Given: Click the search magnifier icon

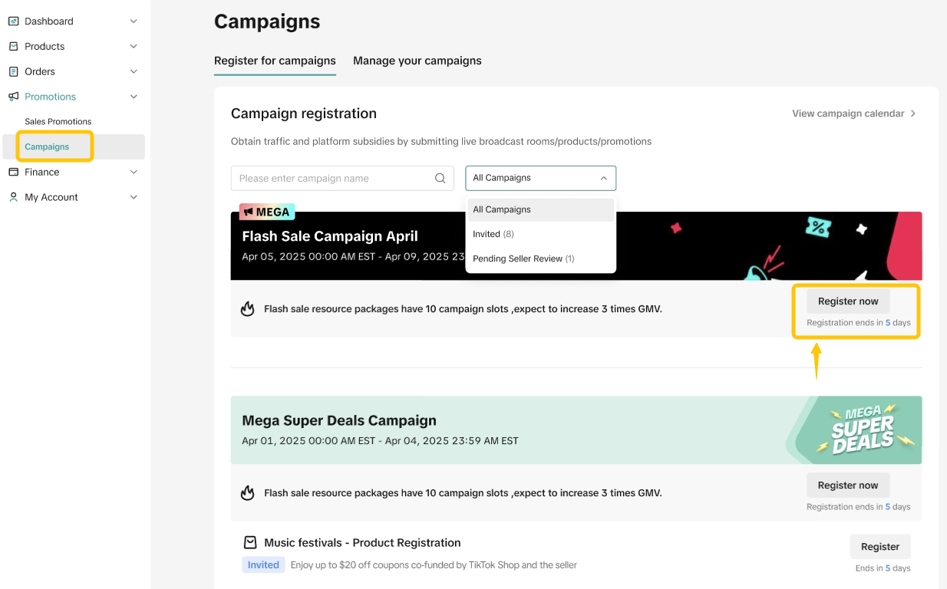Looking at the screenshot, I should (x=441, y=179).
